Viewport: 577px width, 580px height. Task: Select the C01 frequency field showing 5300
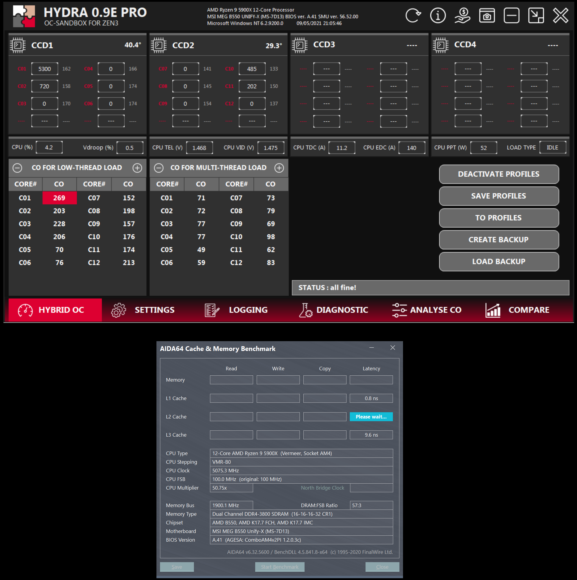[44, 69]
